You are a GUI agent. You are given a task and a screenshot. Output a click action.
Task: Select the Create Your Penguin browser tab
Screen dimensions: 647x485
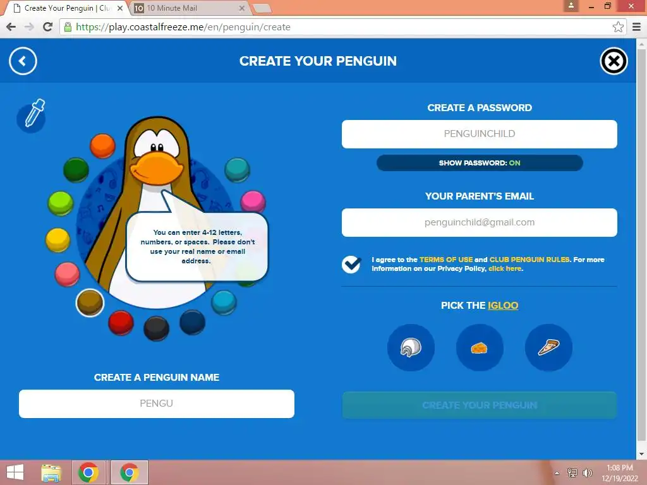(66, 8)
